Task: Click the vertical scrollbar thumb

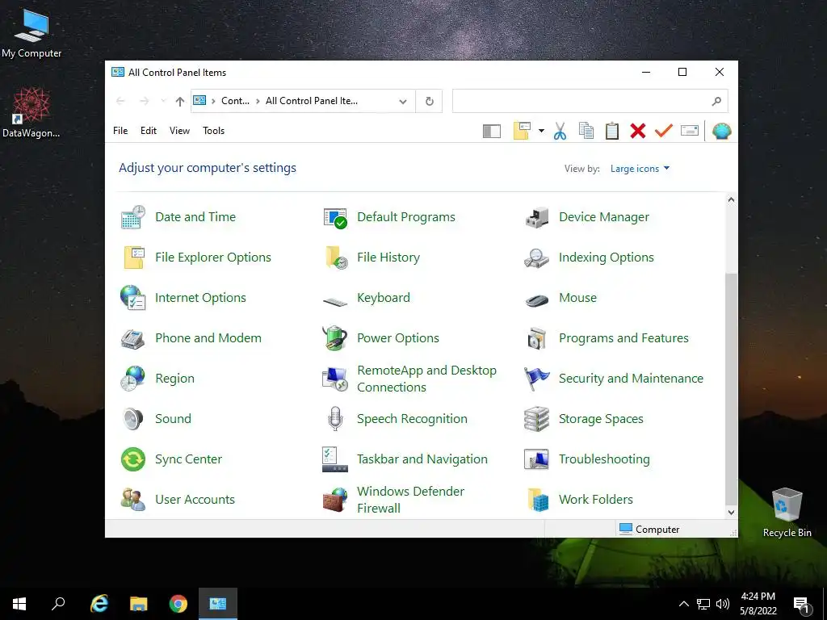Action: pos(731,389)
